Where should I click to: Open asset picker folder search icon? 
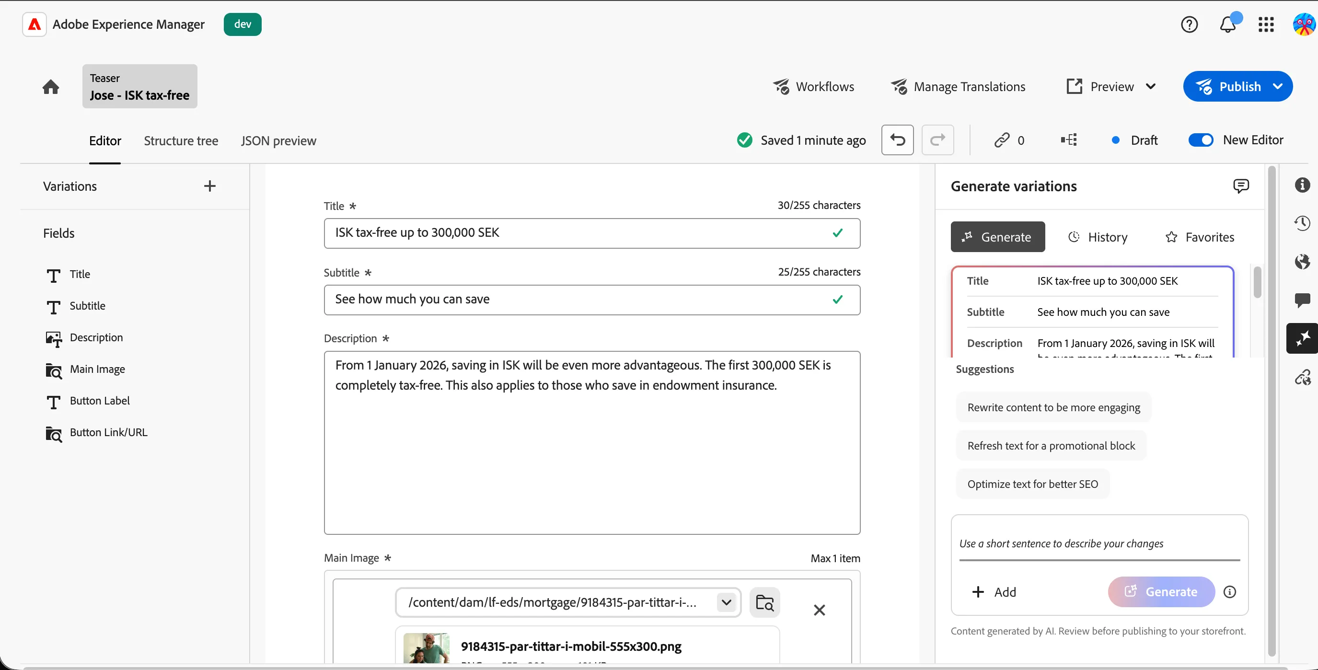click(764, 602)
